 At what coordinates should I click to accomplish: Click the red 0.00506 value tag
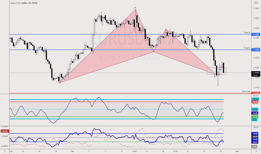[4, 131]
